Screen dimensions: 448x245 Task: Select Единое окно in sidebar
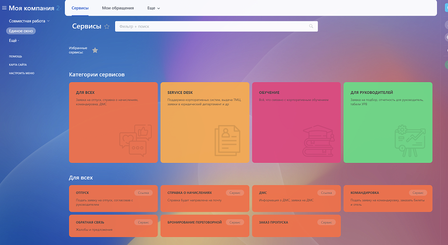(x=21, y=31)
